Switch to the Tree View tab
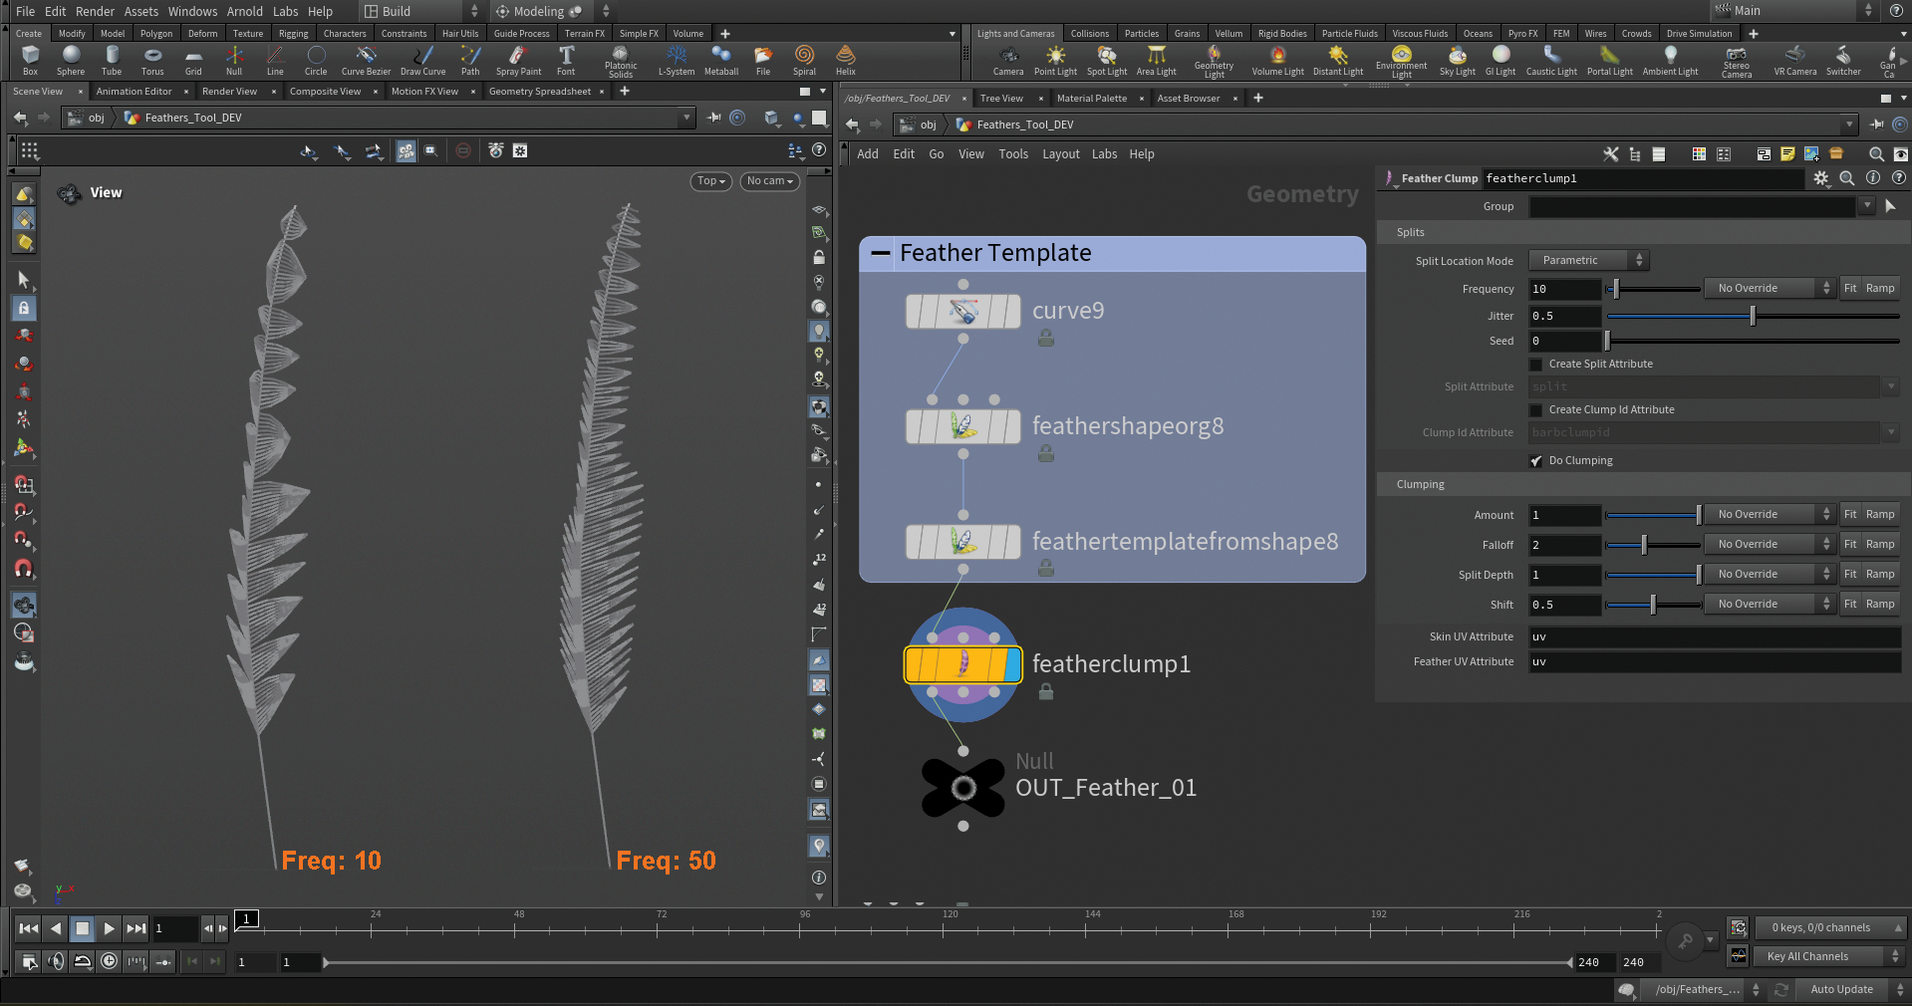The width and height of the screenshot is (1912, 1006). click(1001, 98)
